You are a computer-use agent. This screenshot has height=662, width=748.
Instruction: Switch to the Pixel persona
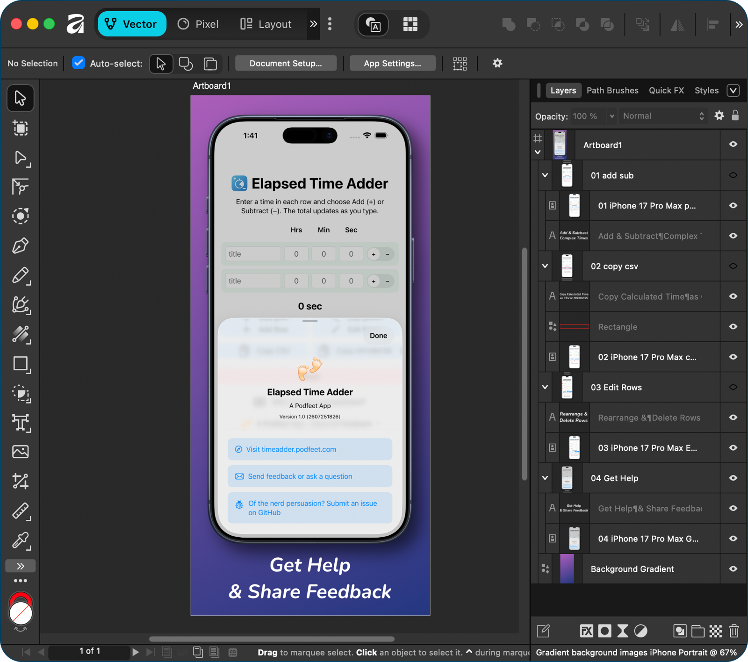pos(198,24)
